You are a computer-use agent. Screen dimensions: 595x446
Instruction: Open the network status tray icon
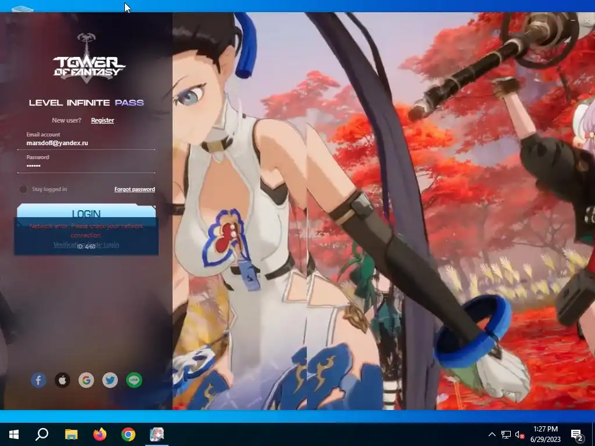pyautogui.click(x=506, y=434)
